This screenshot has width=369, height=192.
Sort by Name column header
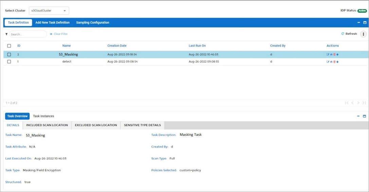[66, 46]
